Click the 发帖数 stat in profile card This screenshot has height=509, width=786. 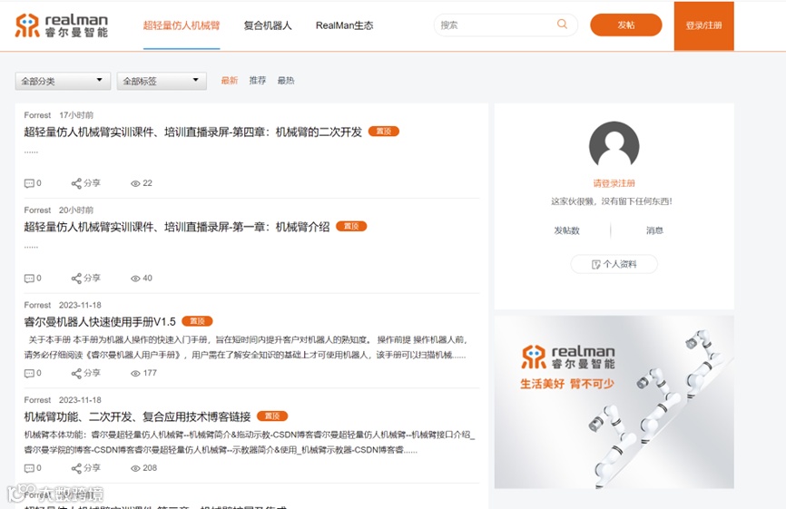pos(566,230)
